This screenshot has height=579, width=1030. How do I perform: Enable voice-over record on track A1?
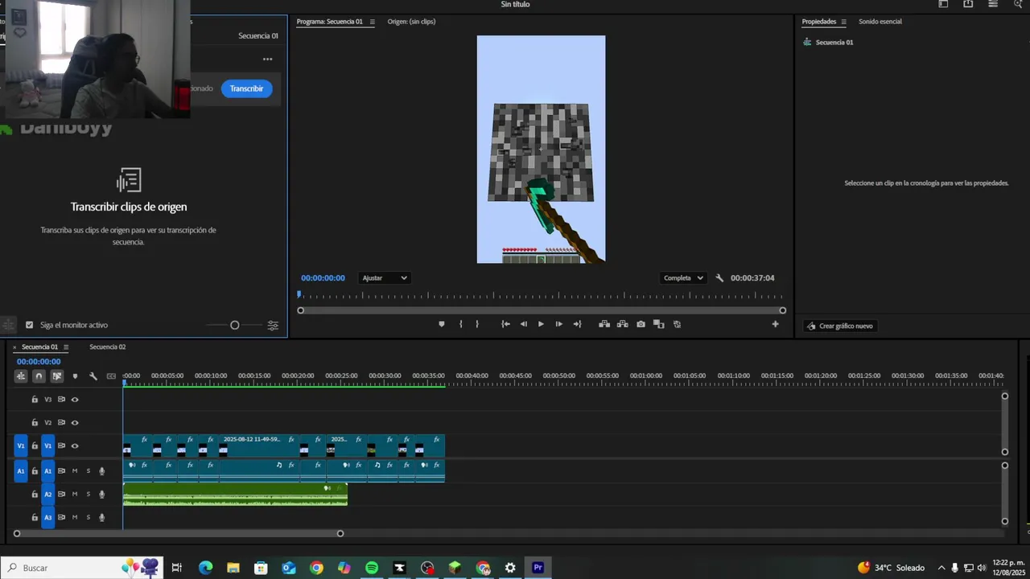pyautogui.click(x=101, y=471)
